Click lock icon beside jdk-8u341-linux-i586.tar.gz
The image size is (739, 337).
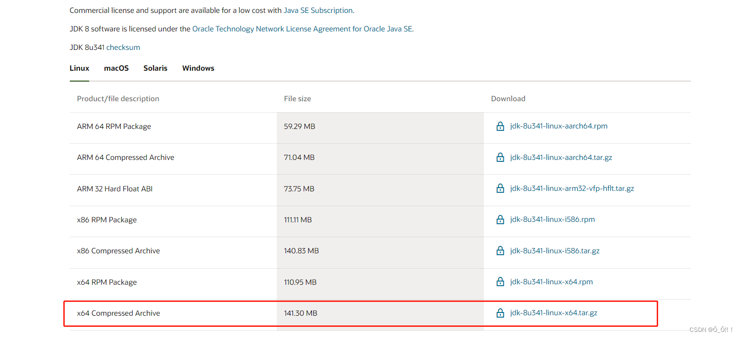tap(500, 251)
